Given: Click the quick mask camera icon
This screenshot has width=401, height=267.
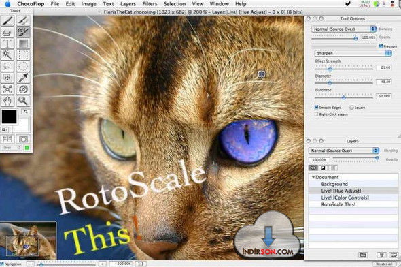Looking at the screenshot, I should click(x=23, y=139).
